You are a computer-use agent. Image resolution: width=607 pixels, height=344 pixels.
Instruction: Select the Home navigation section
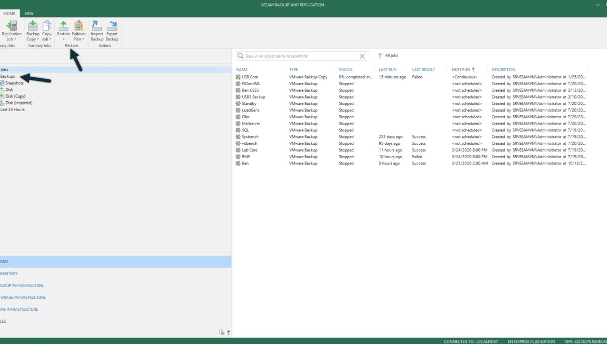point(116,262)
